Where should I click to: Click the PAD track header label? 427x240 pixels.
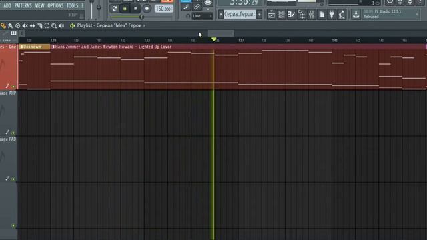tap(9, 139)
